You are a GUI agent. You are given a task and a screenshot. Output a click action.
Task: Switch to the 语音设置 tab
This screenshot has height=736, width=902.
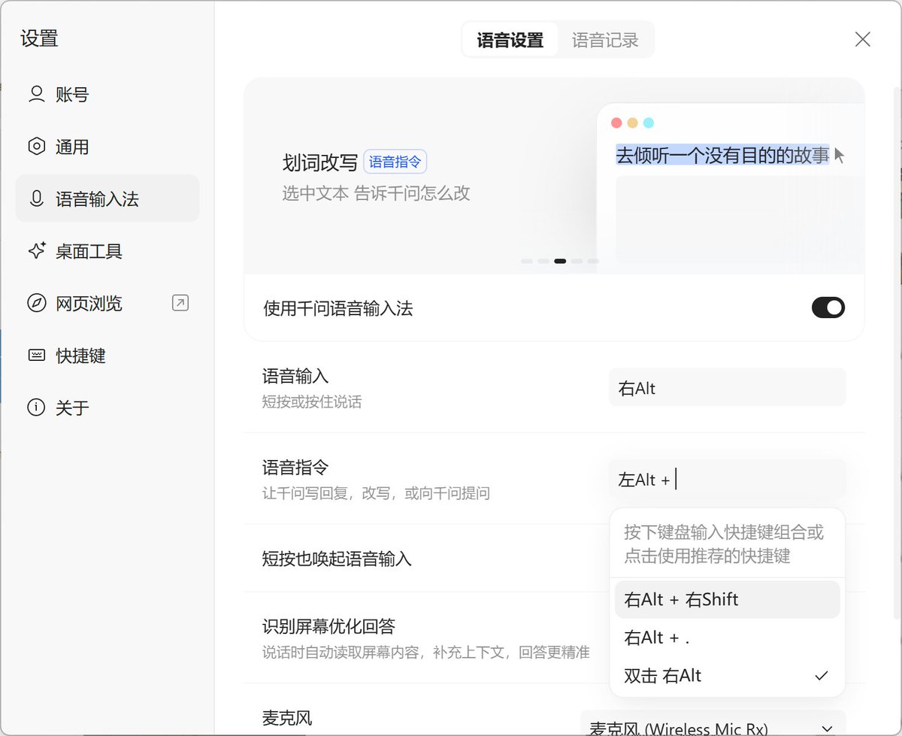[x=510, y=40]
